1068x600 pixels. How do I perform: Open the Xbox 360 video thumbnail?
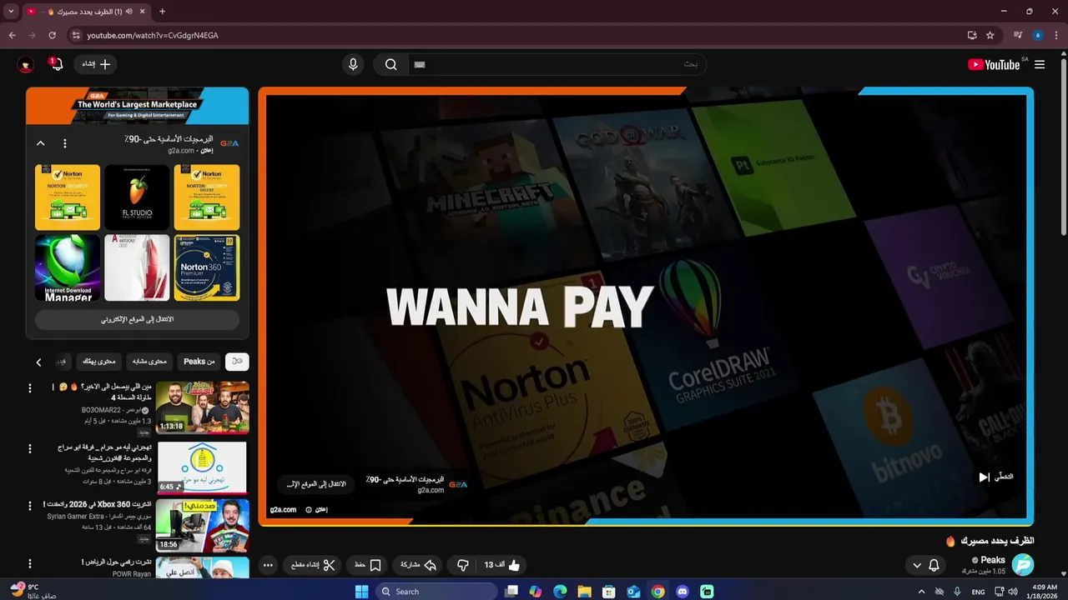pos(202,526)
